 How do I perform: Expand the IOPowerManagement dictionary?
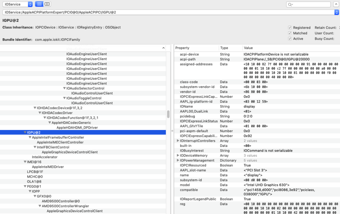pyautogui.click(x=177, y=160)
